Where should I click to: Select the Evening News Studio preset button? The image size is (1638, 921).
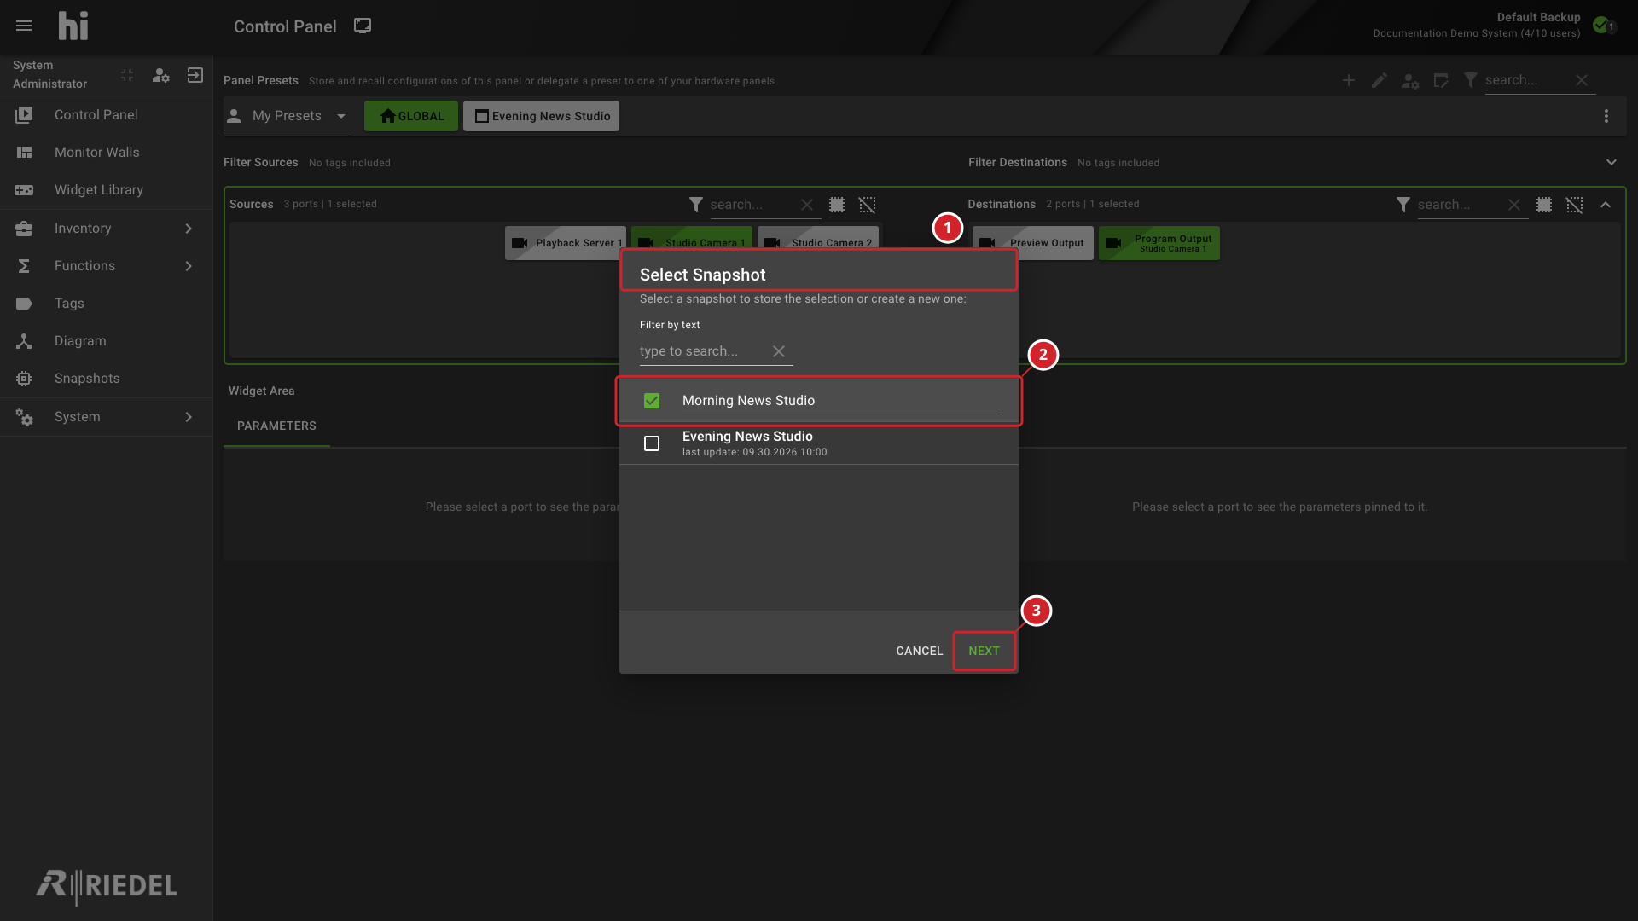[x=541, y=116]
